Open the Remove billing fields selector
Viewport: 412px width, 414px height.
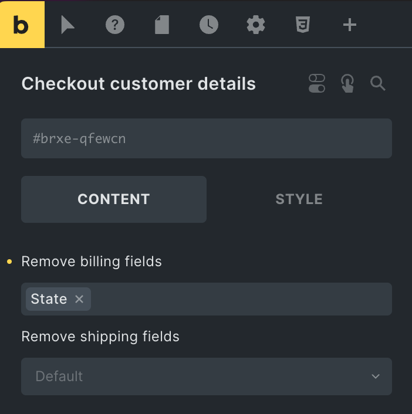click(x=241, y=299)
